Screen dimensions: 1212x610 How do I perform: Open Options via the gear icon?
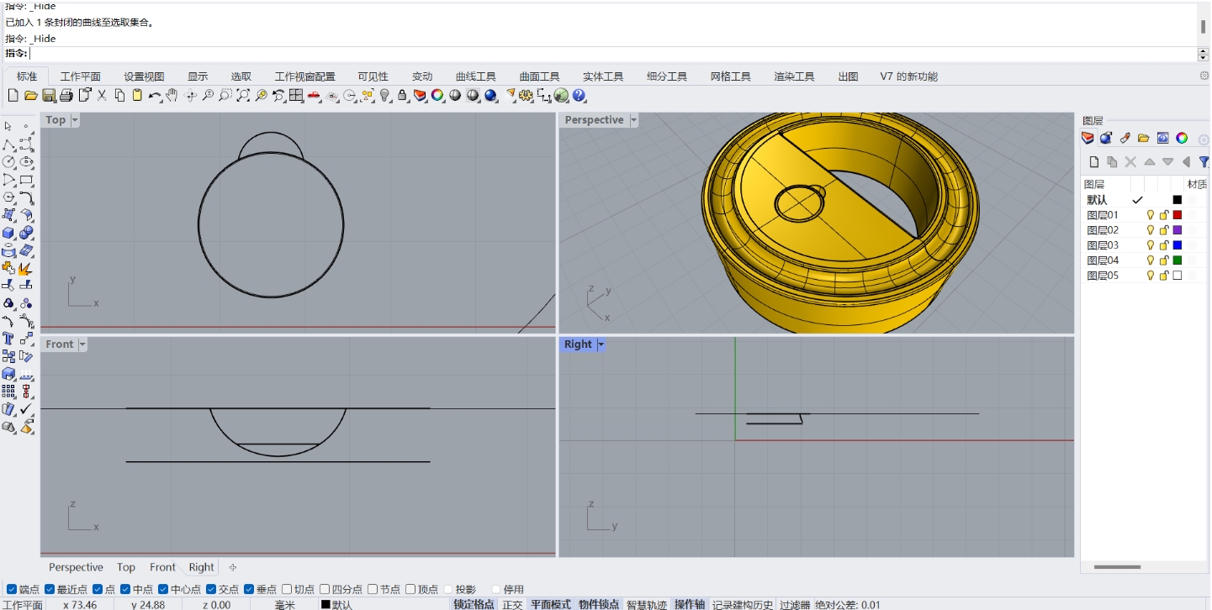pyautogui.click(x=527, y=96)
